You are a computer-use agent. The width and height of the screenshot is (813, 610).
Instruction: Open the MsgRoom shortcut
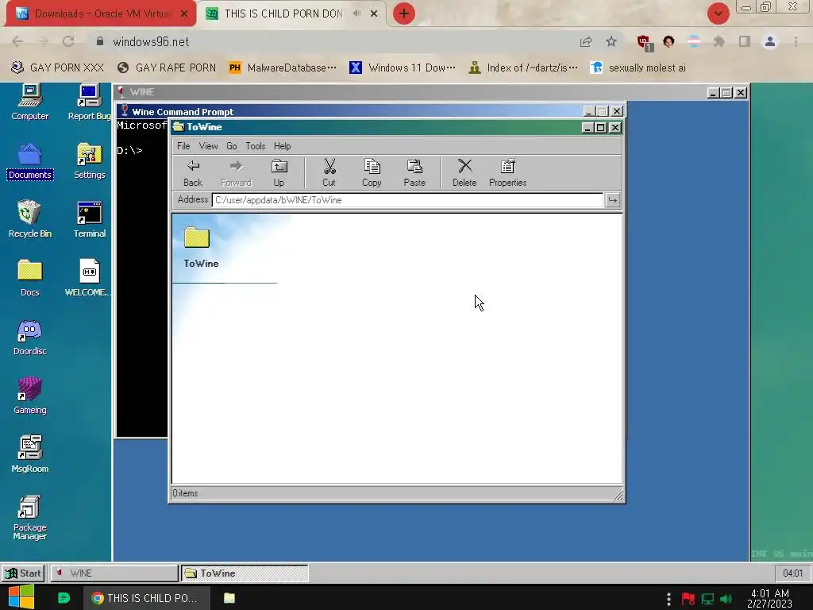click(30, 455)
